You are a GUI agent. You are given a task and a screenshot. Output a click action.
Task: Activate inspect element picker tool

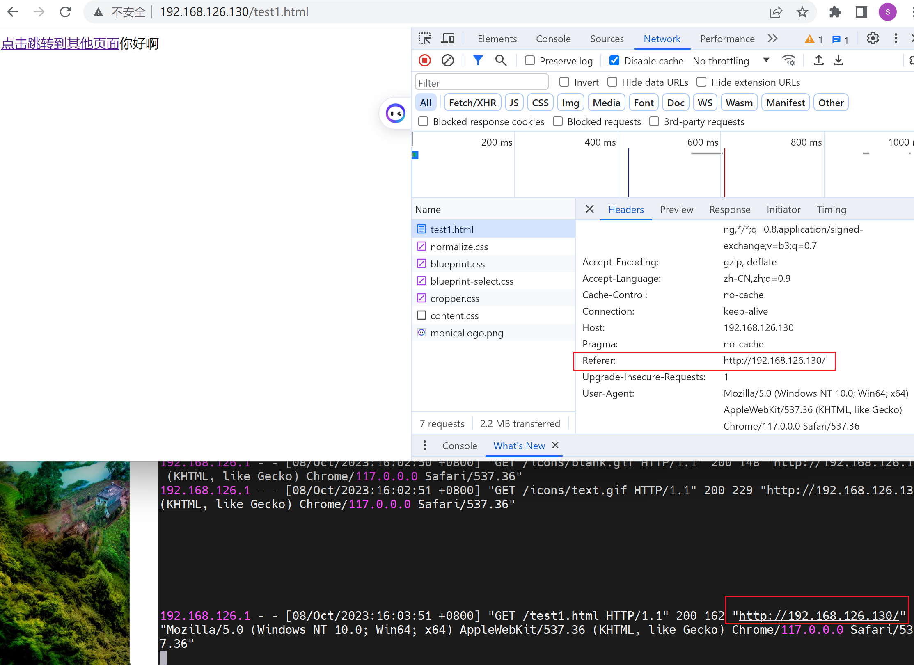[x=425, y=39]
